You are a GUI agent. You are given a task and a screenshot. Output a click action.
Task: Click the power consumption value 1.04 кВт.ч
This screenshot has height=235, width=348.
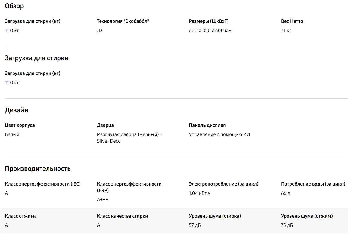point(200,193)
